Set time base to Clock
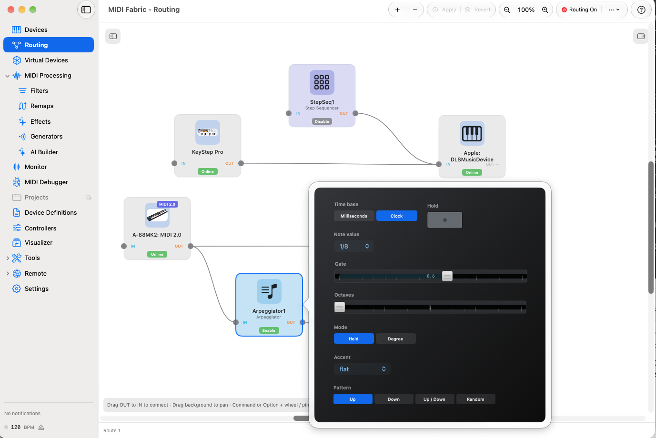Image resolution: width=656 pixels, height=438 pixels. [x=397, y=216]
